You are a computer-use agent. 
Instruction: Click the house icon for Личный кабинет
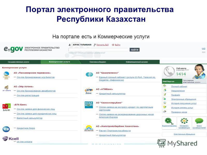(165, 86)
